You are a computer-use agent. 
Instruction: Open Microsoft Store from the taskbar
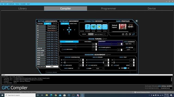click(x=64, y=95)
